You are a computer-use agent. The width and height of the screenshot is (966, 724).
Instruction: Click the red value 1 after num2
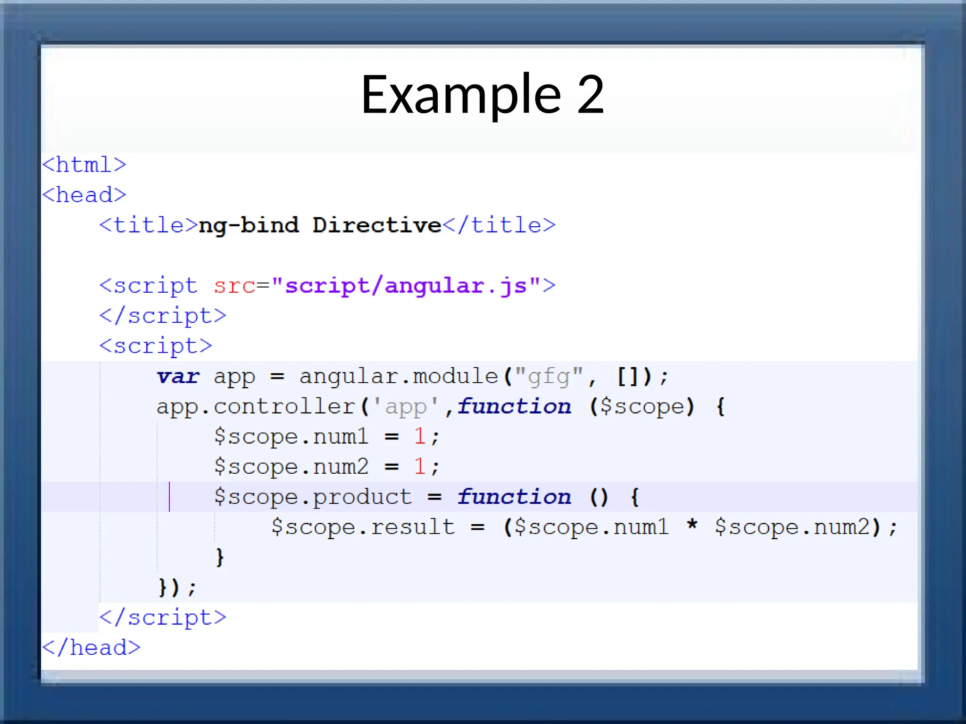tap(420, 466)
